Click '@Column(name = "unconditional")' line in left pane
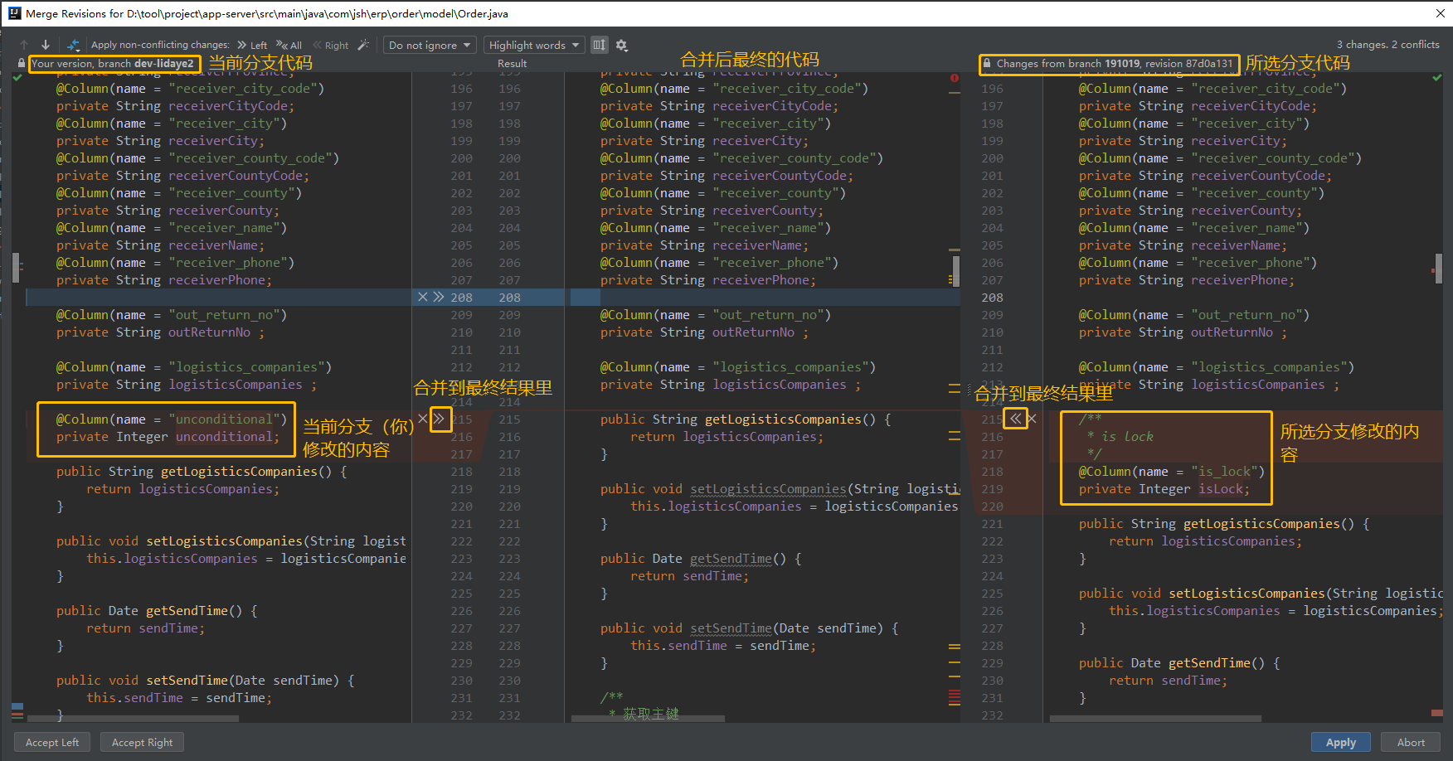The image size is (1453, 761). 172,419
